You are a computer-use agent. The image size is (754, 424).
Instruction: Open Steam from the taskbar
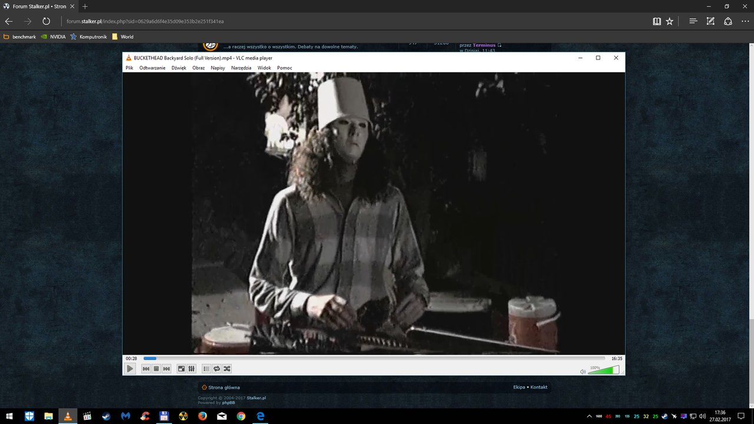tap(106, 416)
